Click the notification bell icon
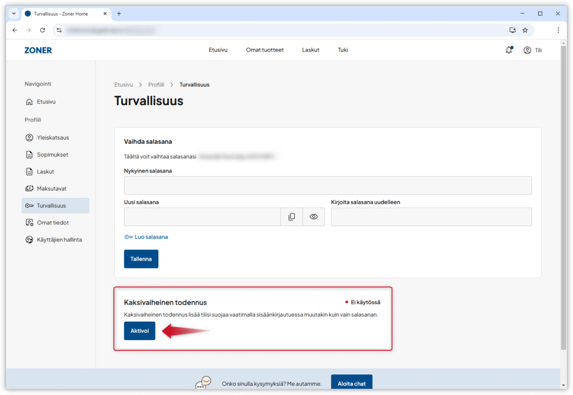This screenshot has width=573, height=395. click(x=509, y=50)
